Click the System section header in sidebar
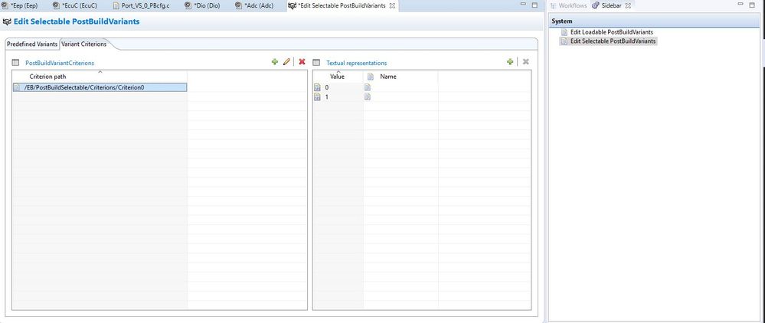This screenshot has width=765, height=323. 654,21
